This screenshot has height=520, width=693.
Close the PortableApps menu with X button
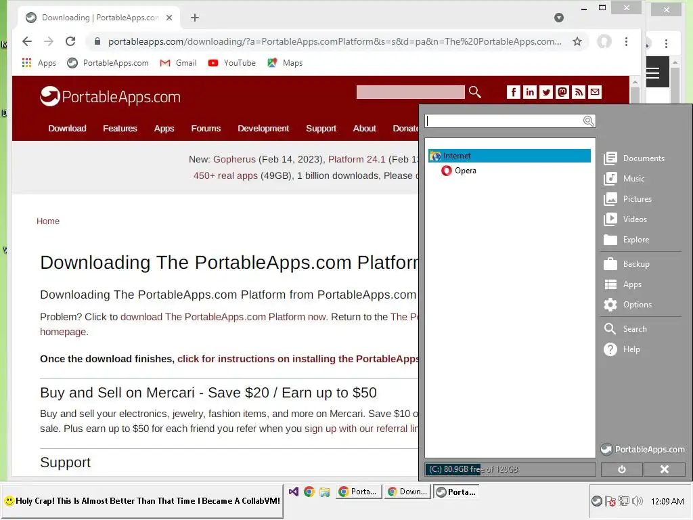coord(665,469)
